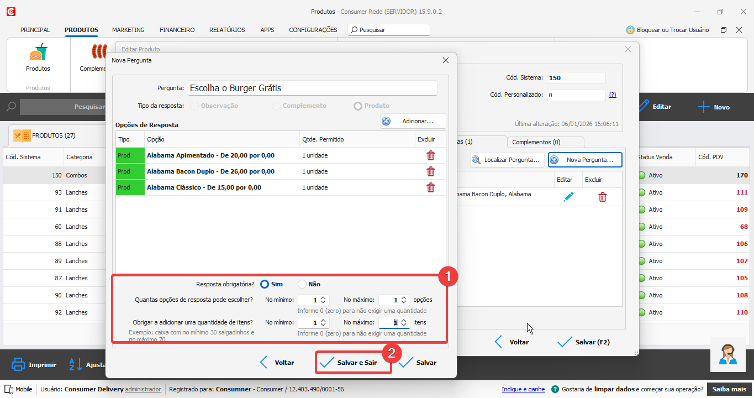Open the APPS menu
Viewport: 754px width, 398px height.
[x=267, y=30]
